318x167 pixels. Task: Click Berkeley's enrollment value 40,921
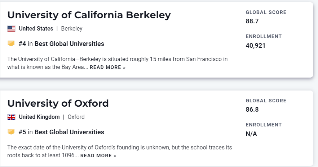pos(256,46)
